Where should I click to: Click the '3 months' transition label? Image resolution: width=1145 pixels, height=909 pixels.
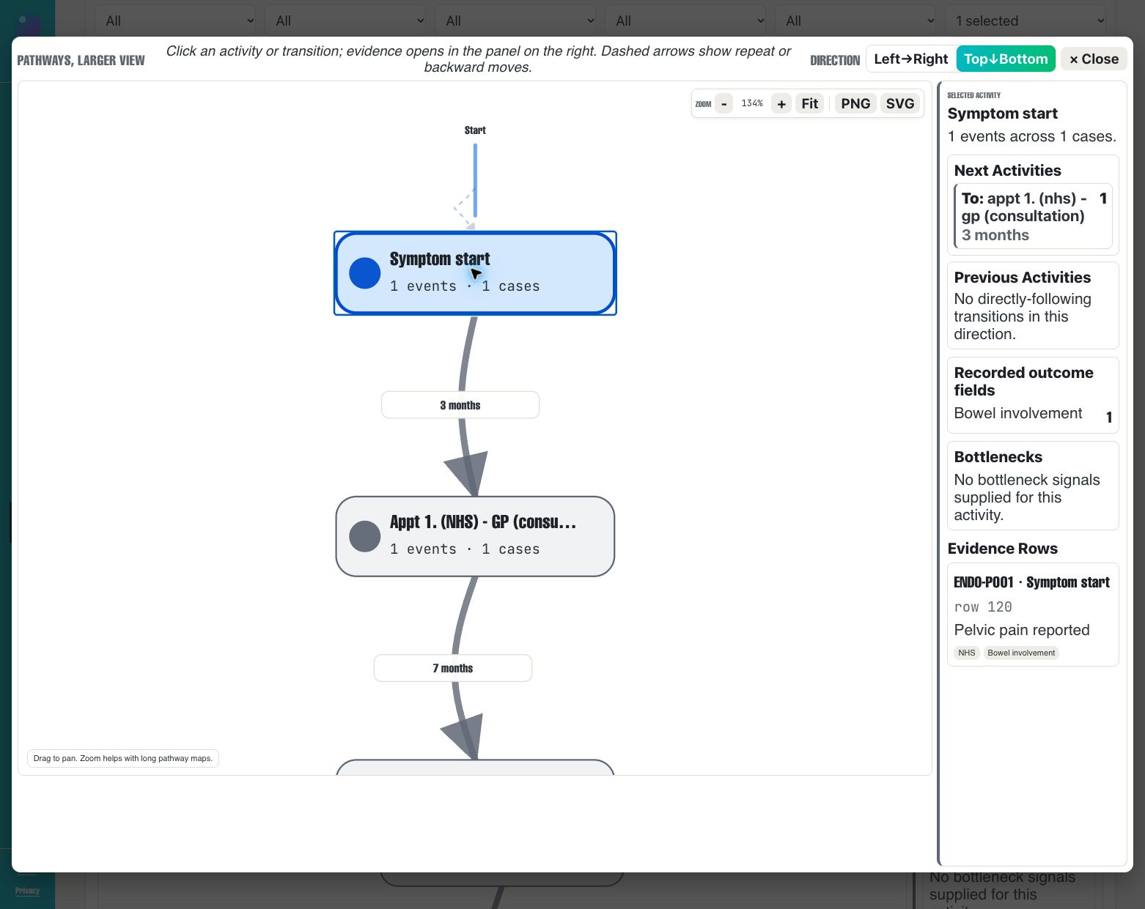point(460,405)
